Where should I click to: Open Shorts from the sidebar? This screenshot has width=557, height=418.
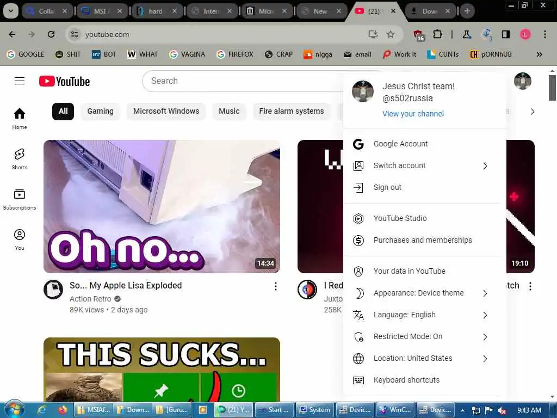(20, 159)
